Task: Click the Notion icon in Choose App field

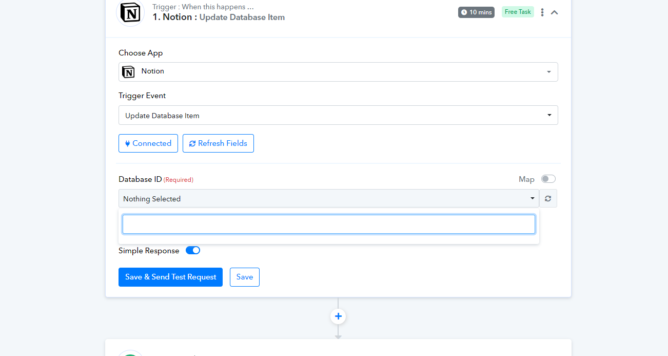Action: [128, 72]
